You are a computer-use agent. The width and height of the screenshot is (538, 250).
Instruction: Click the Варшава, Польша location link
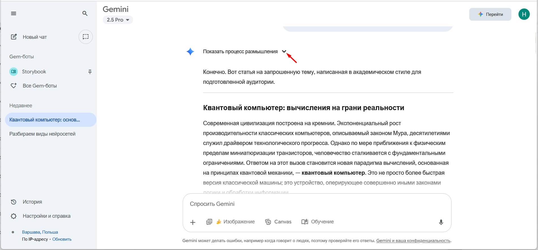[40, 232]
